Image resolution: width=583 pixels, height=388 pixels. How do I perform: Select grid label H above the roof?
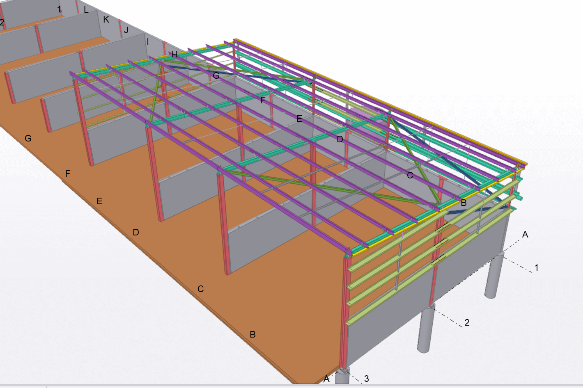pyautogui.click(x=174, y=54)
